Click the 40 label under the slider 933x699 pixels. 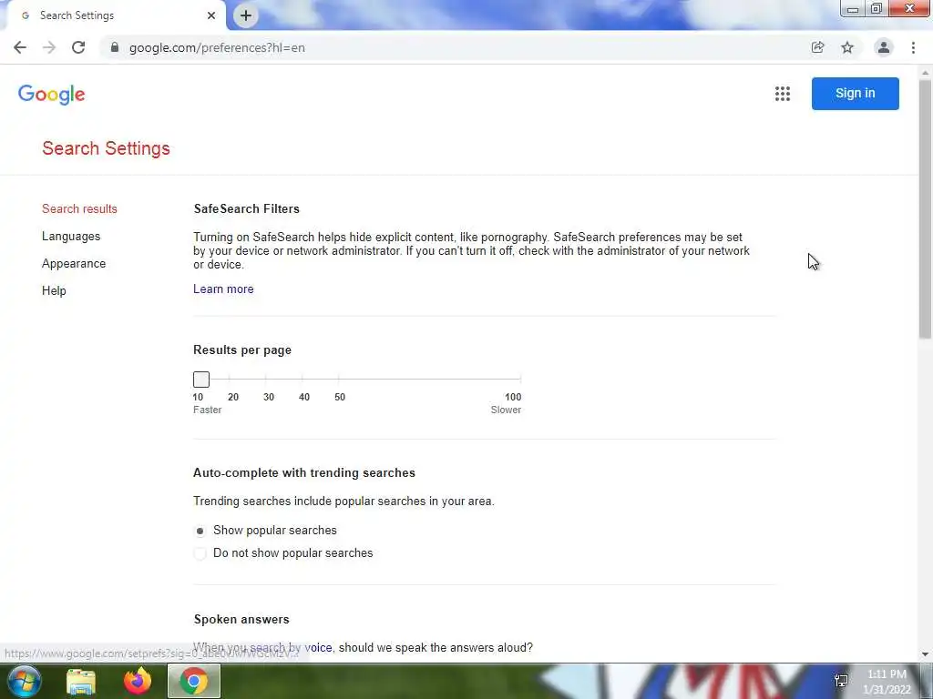(304, 397)
